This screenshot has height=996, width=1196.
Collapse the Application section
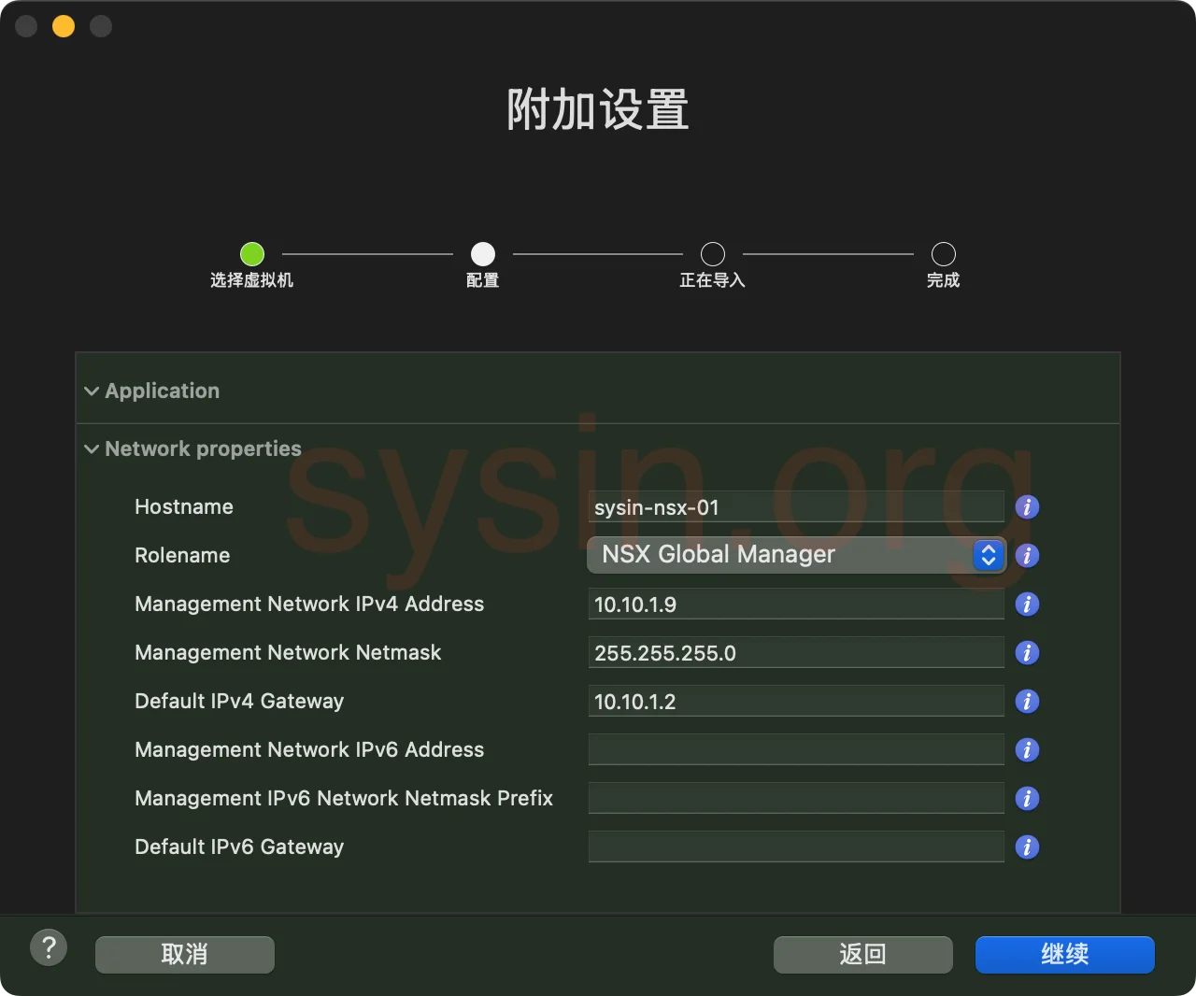point(92,391)
